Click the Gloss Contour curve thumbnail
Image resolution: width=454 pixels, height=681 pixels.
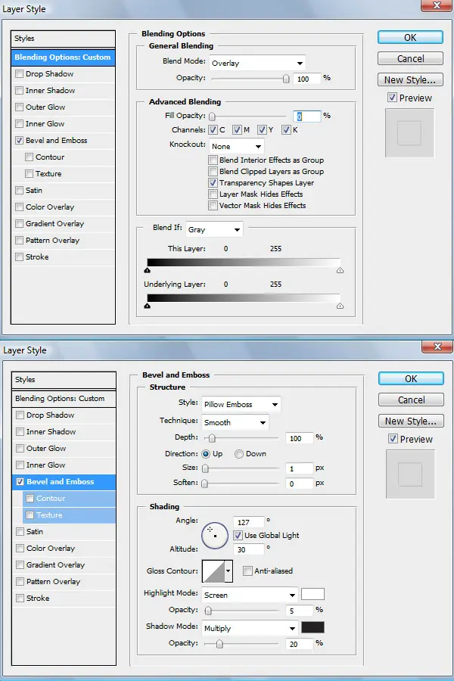213,571
